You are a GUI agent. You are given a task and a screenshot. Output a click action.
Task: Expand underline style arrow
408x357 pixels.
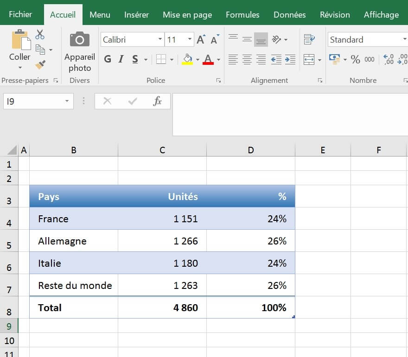point(146,59)
